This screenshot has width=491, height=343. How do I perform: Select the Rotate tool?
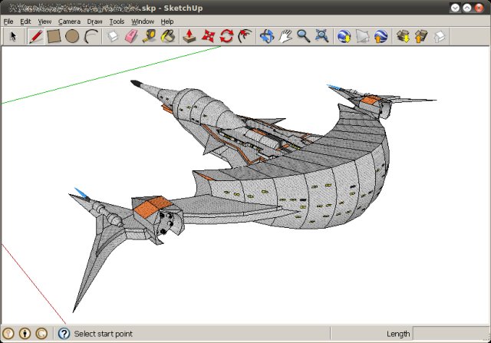click(x=226, y=36)
